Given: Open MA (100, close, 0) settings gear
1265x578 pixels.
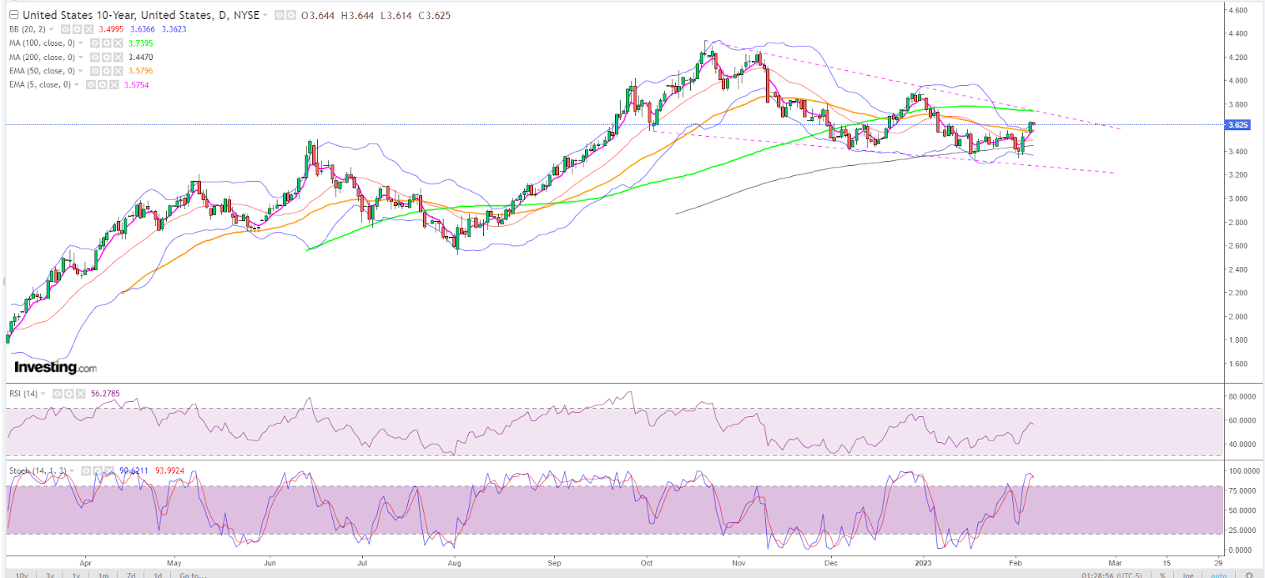Looking at the screenshot, I should (x=107, y=43).
